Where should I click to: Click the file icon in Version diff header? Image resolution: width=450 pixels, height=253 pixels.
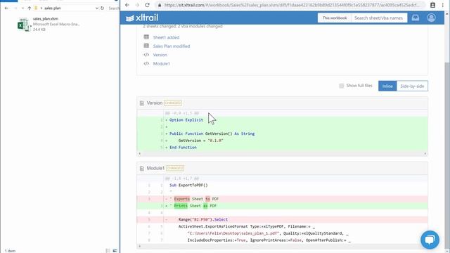(142, 103)
